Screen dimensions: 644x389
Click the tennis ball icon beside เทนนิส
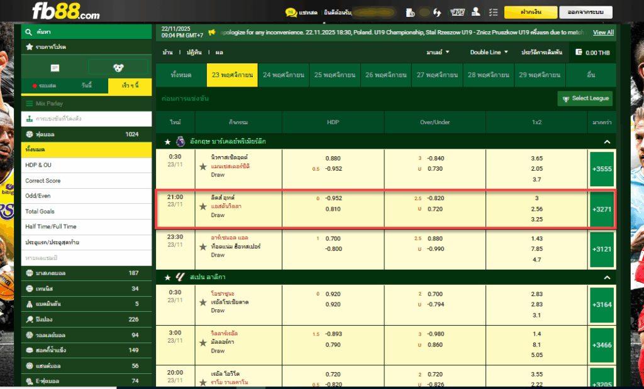click(29, 289)
